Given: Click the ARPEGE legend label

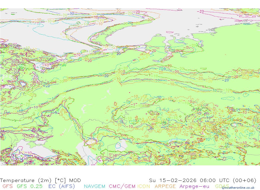Looking at the screenshot, I should 165,186.
